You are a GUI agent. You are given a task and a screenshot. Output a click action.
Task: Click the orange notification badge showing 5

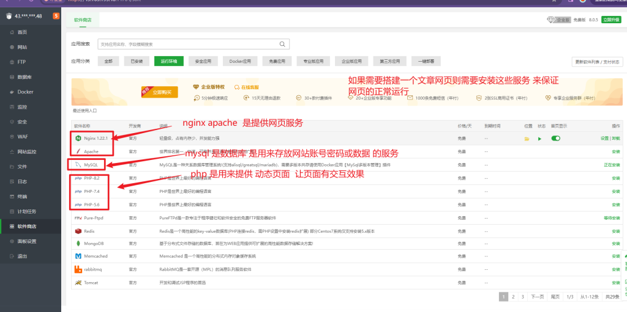(56, 16)
